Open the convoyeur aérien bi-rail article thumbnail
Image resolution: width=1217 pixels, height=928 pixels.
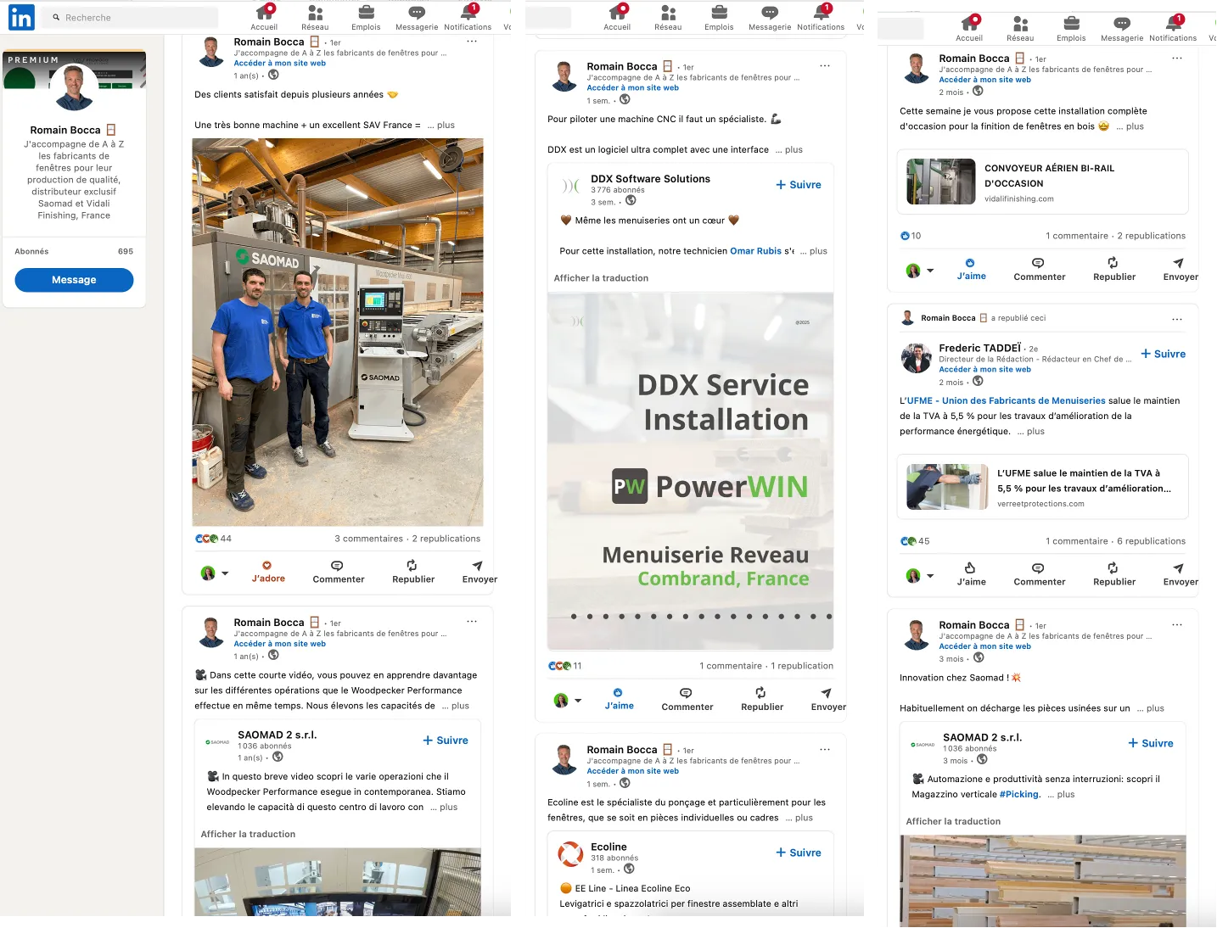(x=940, y=182)
